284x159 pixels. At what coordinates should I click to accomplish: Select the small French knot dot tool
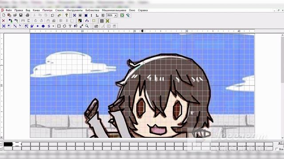pyautogui.click(x=37, y=26)
